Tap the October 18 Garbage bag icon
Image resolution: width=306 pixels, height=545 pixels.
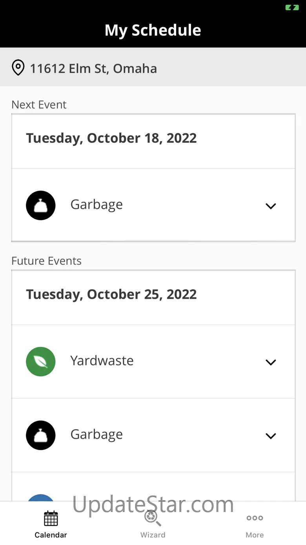41,206
